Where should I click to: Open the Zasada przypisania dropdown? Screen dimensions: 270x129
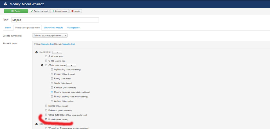coord(50,35)
